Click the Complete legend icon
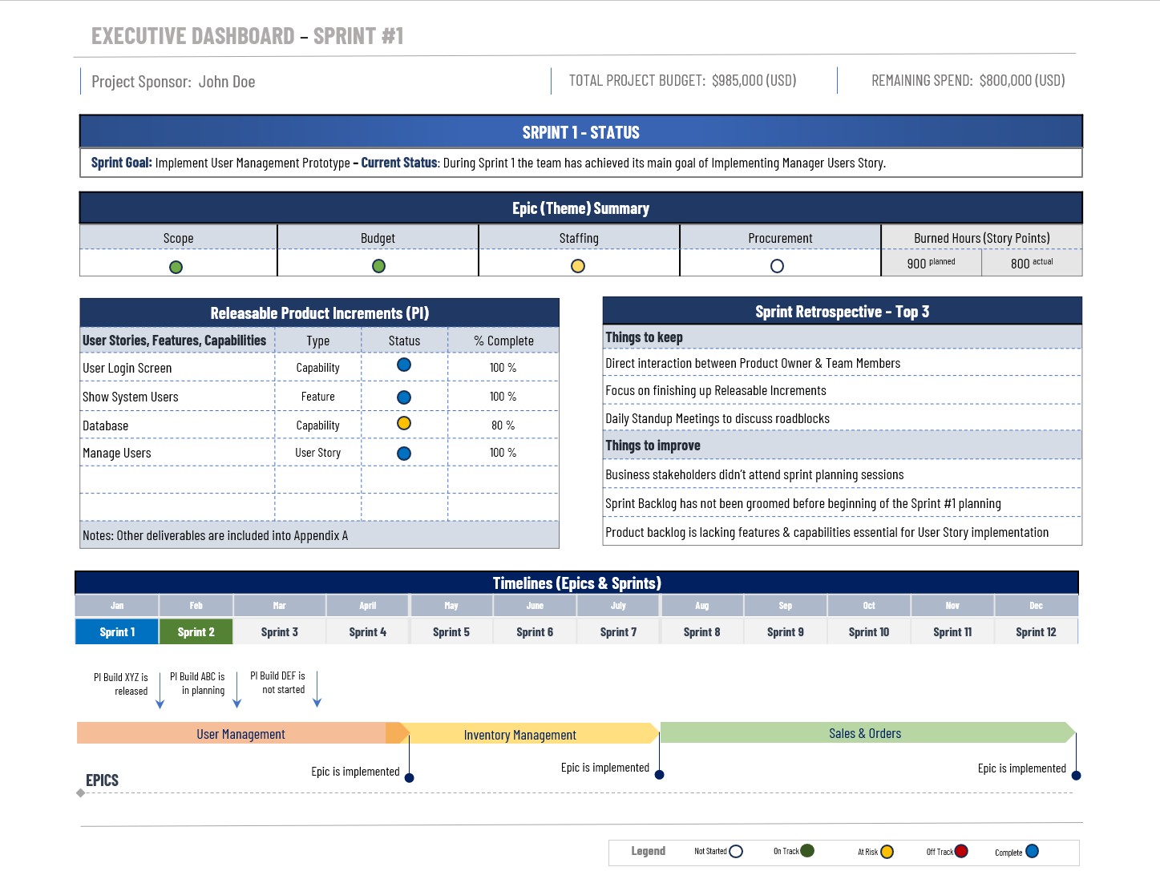The height and width of the screenshot is (871, 1160). (x=1033, y=851)
